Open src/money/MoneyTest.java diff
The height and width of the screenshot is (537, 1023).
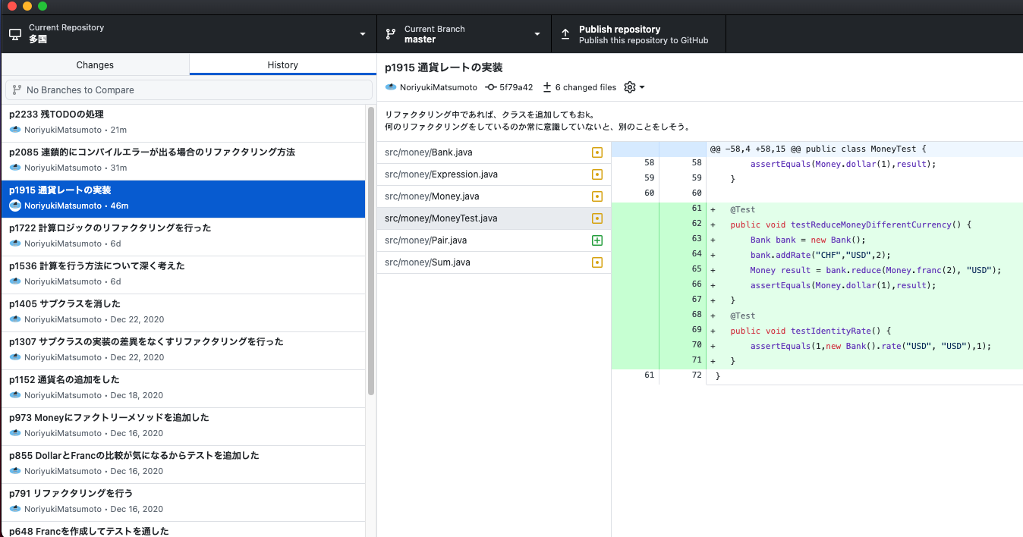[x=493, y=218]
